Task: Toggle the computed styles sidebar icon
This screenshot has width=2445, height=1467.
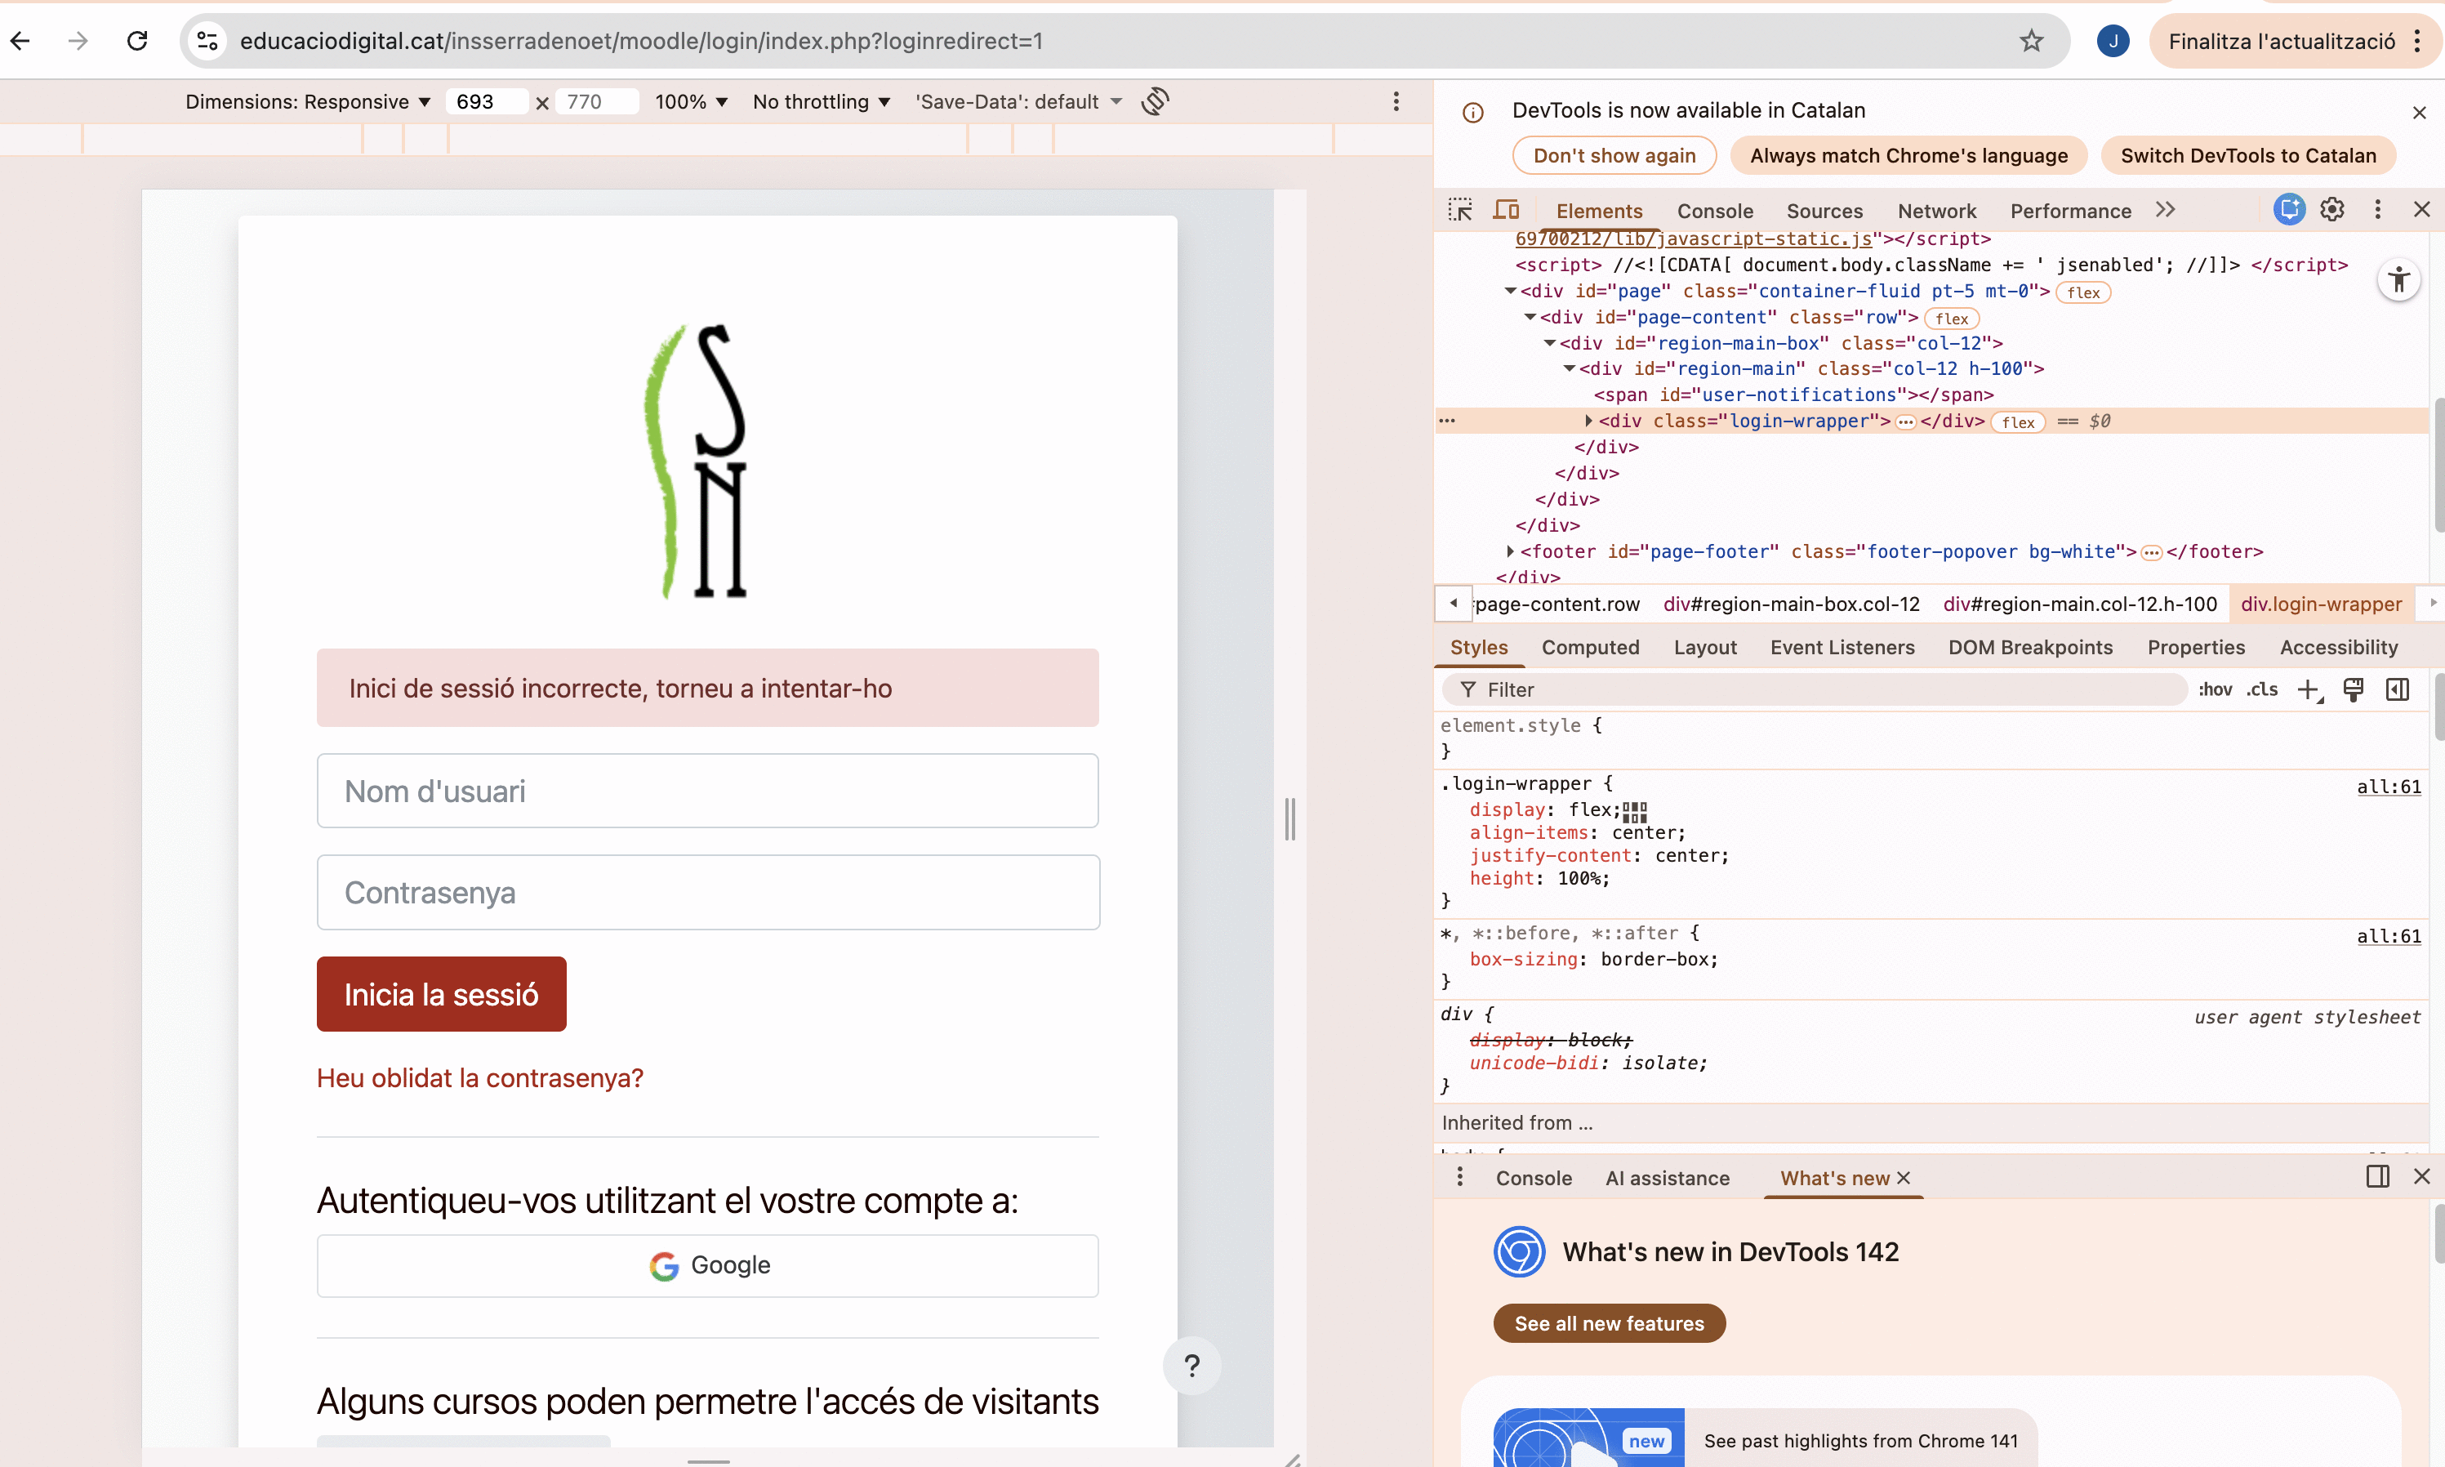Action: 2398,690
